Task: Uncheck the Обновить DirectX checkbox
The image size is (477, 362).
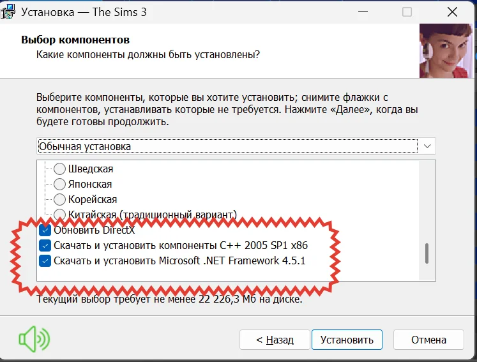Action: 45,230
